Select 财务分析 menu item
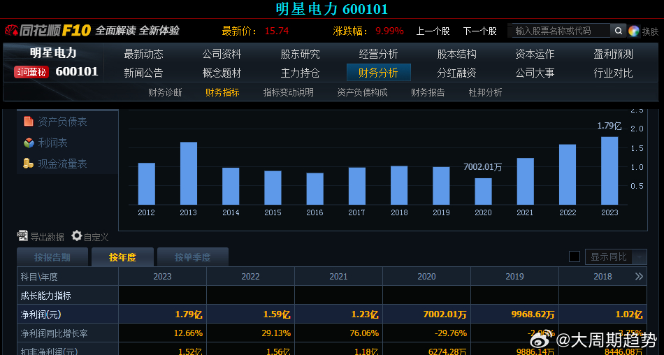The image size is (664, 355). [x=379, y=73]
